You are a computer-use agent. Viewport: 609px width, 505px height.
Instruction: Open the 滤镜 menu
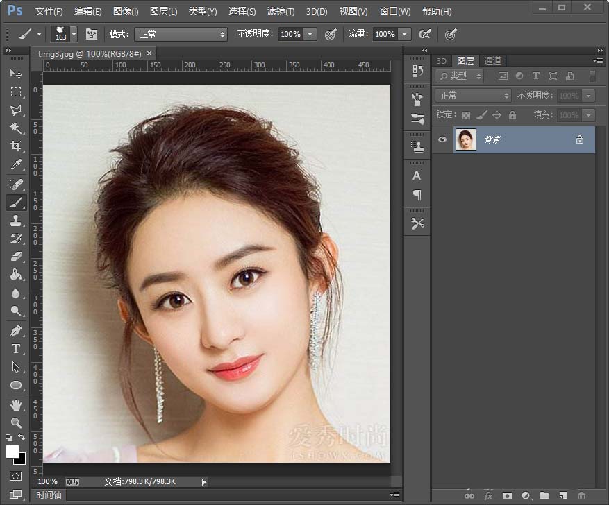click(x=281, y=11)
